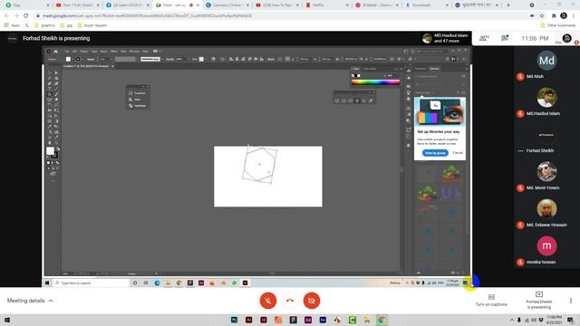Open the Meet chat panel
580x326 pixels.
click(x=505, y=38)
